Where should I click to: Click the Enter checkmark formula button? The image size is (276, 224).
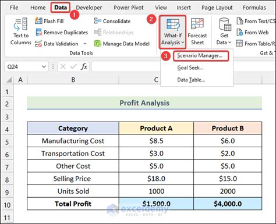73,67
